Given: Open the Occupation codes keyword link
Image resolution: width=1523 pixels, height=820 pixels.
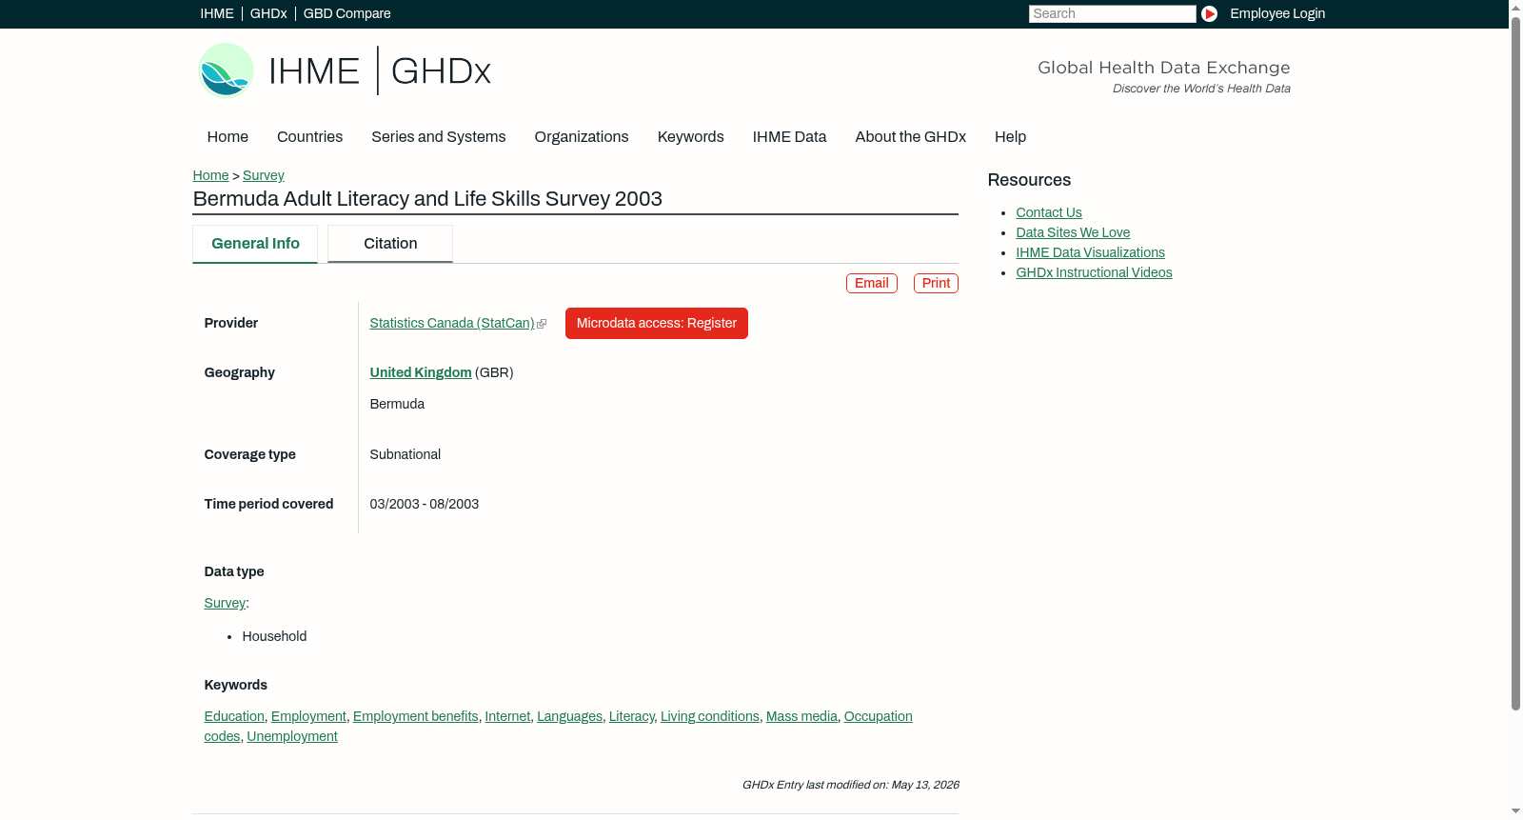Looking at the screenshot, I should coord(878,717).
